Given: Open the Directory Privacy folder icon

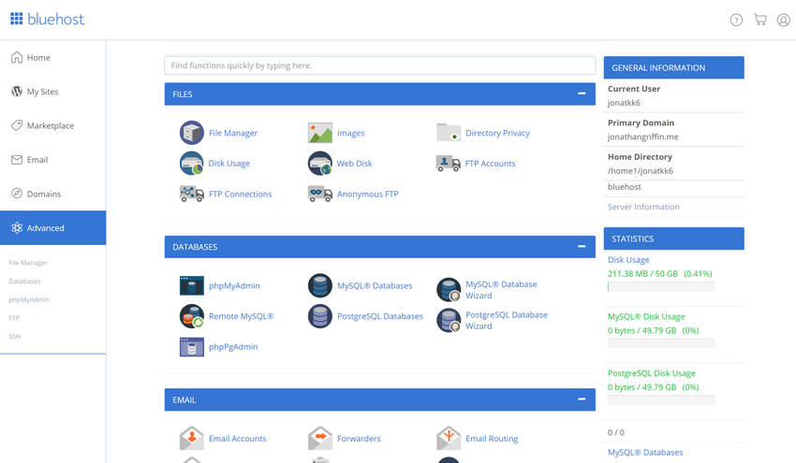Looking at the screenshot, I should pos(449,133).
